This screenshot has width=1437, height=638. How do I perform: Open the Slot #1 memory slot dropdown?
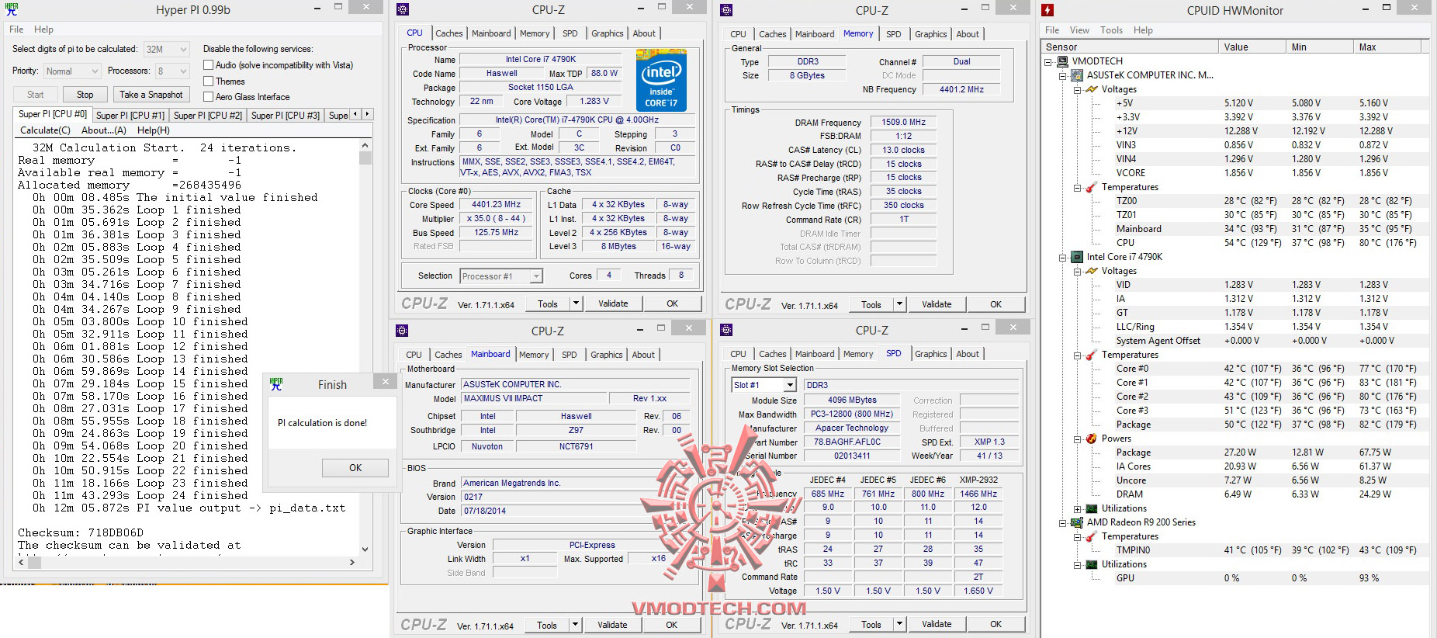[x=764, y=385]
